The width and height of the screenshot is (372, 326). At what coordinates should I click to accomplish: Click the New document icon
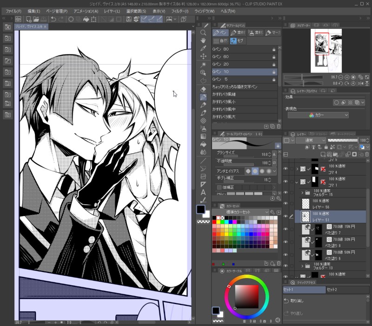28,19
